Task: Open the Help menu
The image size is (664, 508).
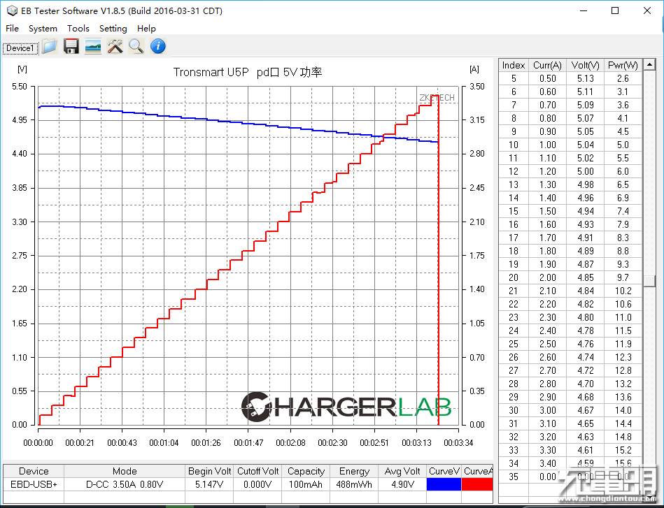Action: [146, 29]
